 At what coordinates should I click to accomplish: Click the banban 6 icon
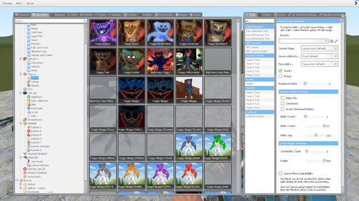click(29, 138)
